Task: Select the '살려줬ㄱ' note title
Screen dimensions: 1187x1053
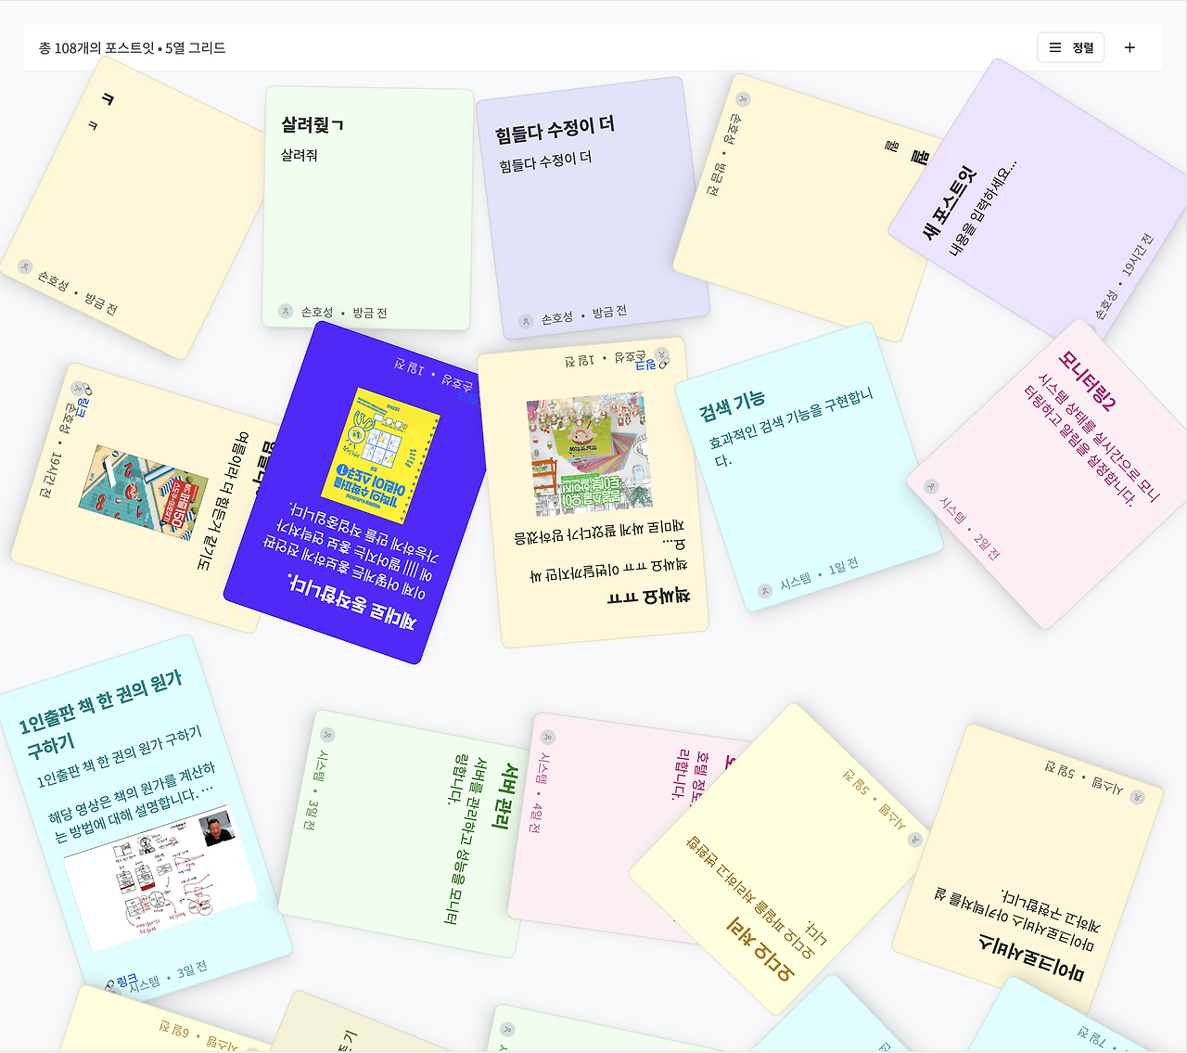Action: [313, 124]
